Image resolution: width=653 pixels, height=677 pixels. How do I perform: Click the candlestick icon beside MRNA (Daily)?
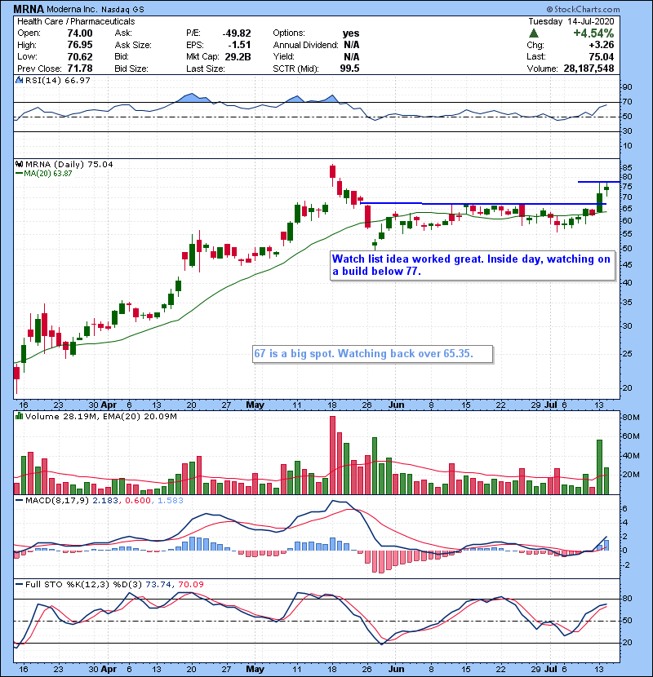coord(19,164)
